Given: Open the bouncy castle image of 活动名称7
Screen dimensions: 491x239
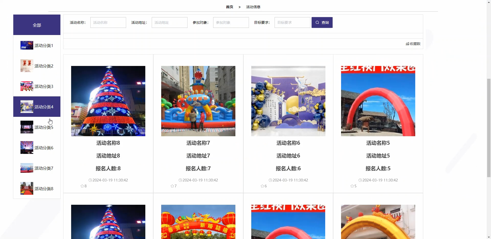Looking at the screenshot, I should tap(198, 101).
